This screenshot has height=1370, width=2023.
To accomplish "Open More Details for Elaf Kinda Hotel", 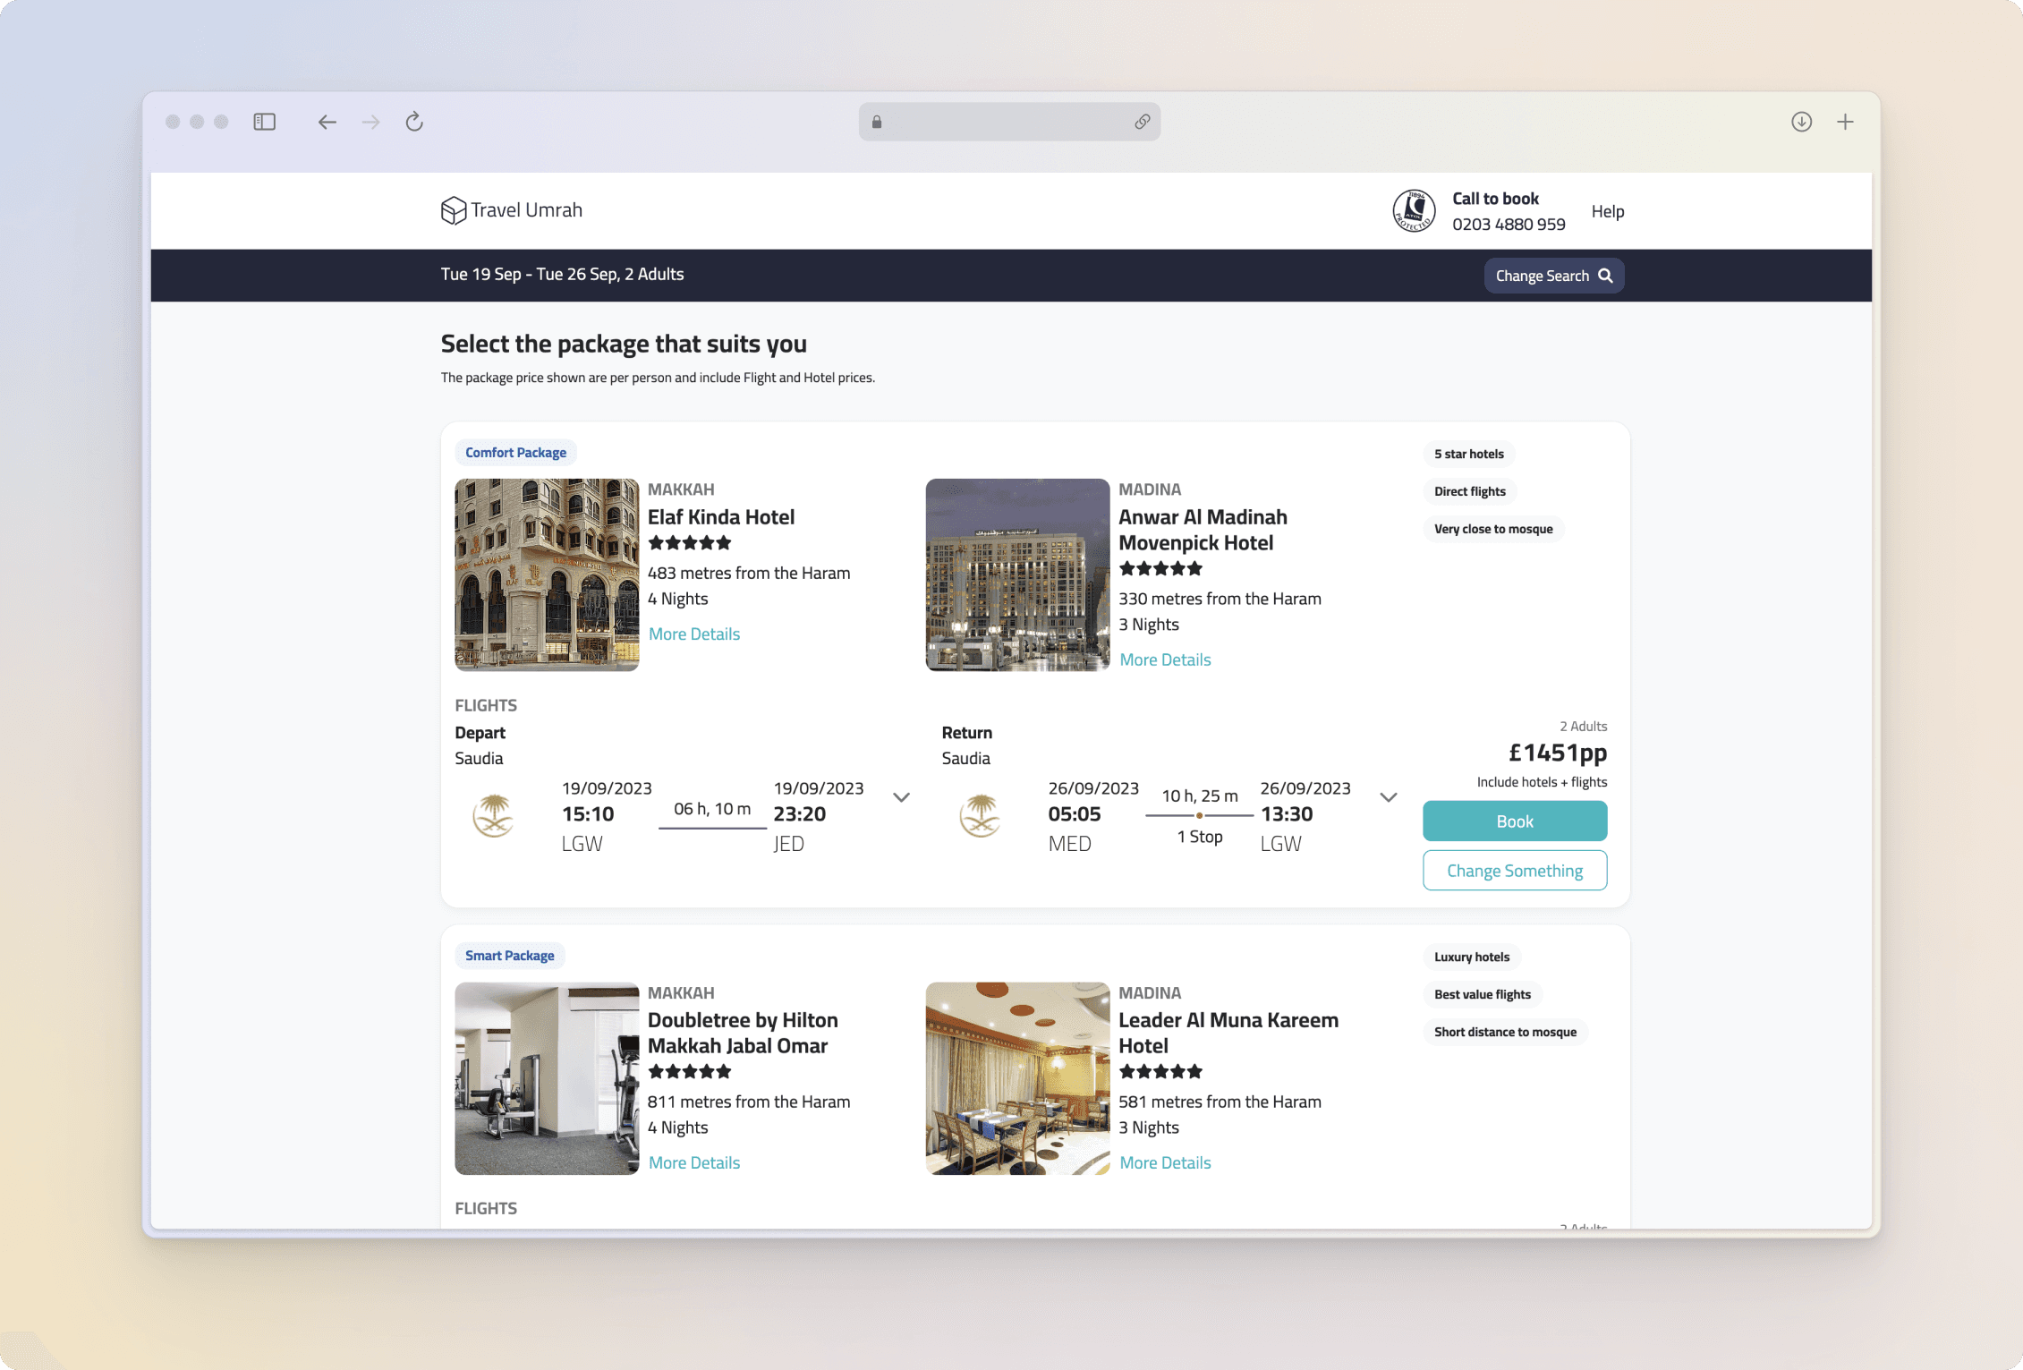I will coord(694,634).
